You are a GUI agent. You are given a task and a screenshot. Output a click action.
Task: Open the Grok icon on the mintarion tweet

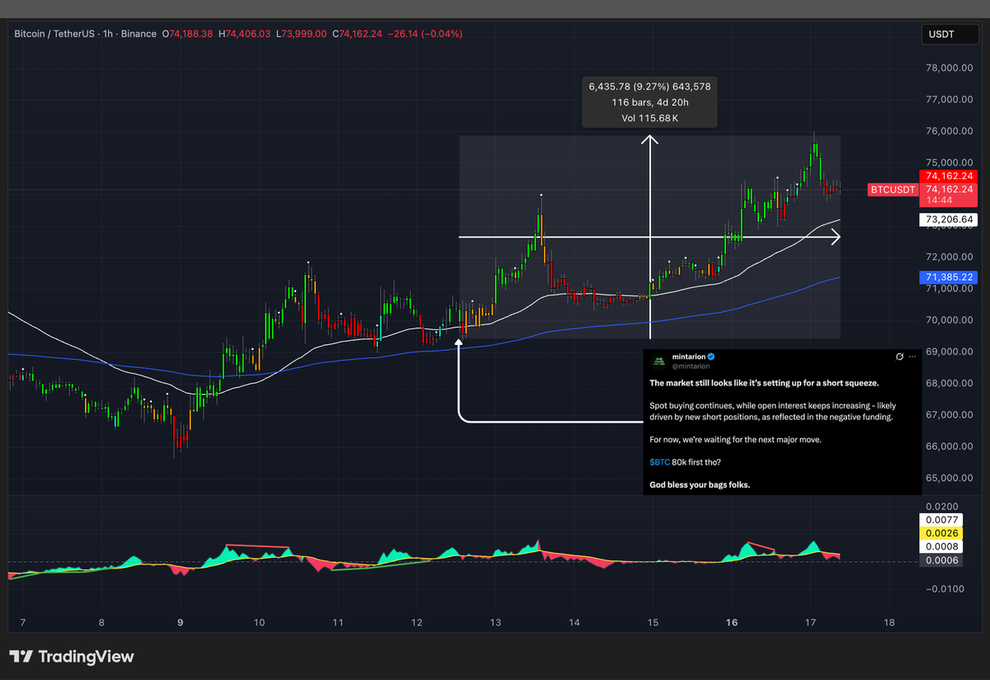[900, 357]
